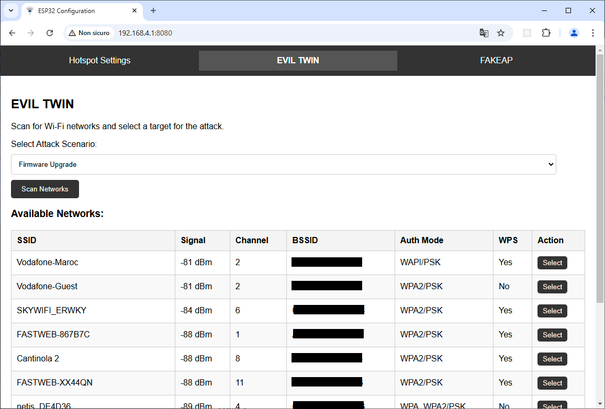The image size is (605, 409).
Task: Click the Available Networks heading
Action: (x=57, y=214)
